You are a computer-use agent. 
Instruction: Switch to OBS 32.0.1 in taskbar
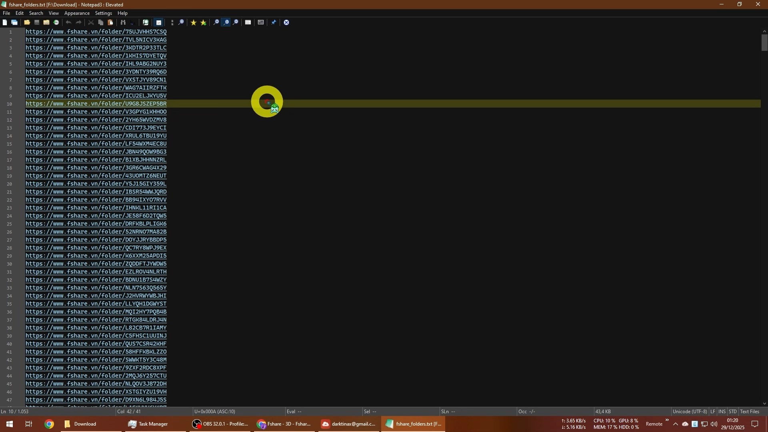tap(220, 424)
